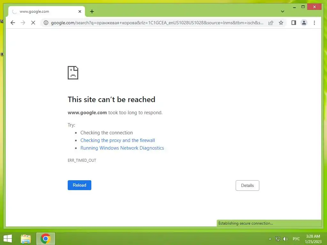Click the address bar URL

[x=157, y=23]
